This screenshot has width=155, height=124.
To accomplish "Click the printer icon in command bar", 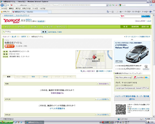I will (121, 11).
